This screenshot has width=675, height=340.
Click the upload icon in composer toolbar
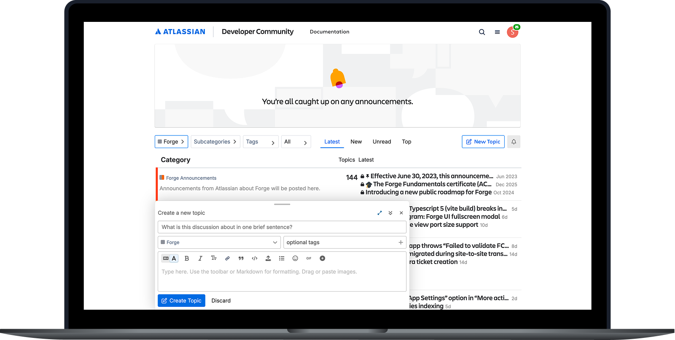point(268,258)
